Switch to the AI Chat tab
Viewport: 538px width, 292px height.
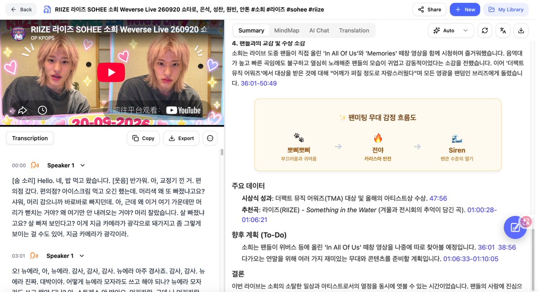tap(319, 30)
